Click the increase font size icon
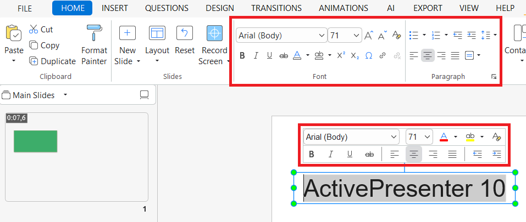526x222 pixels. [x=369, y=36]
